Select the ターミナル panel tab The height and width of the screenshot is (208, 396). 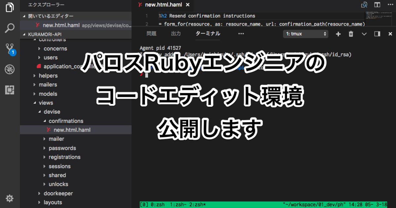tap(208, 34)
